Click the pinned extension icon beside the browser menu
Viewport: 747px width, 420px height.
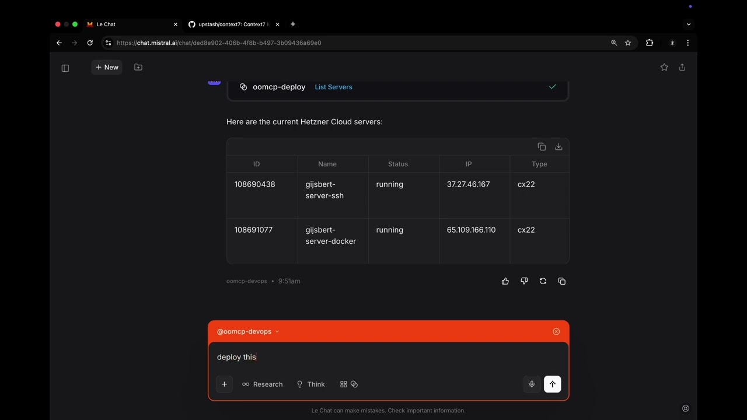672,43
